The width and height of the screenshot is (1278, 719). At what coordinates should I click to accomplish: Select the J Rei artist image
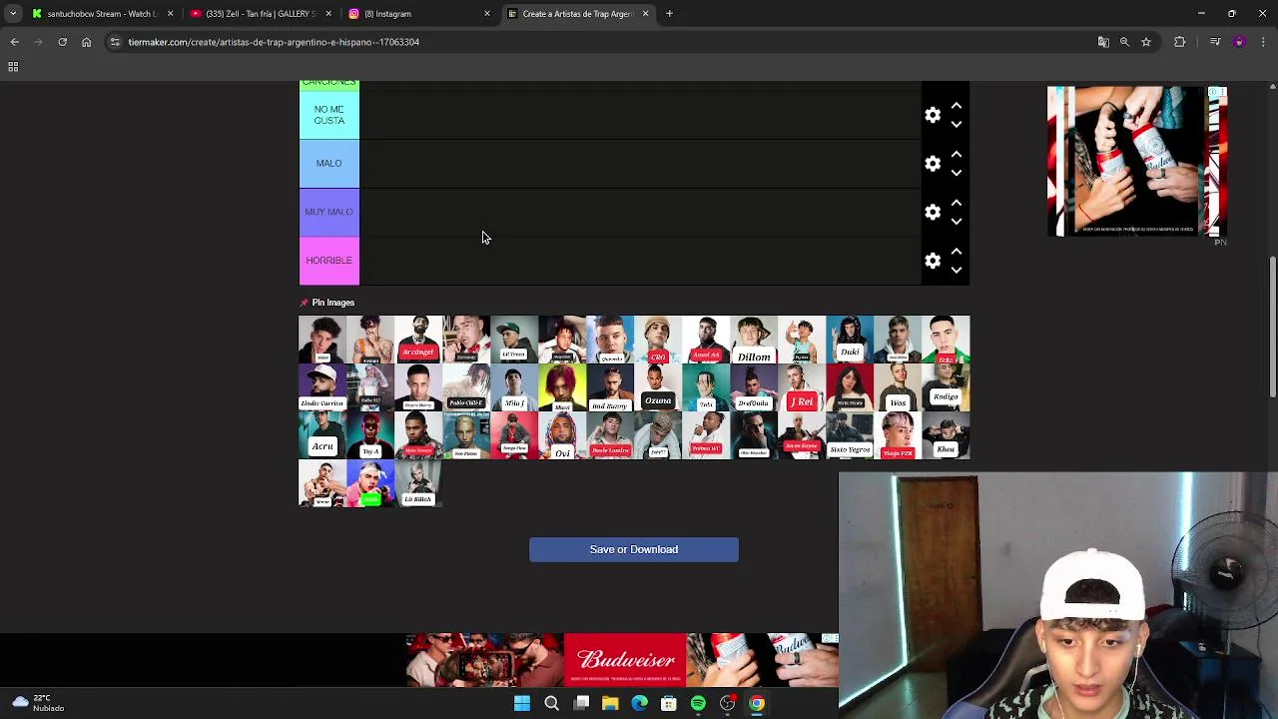pyautogui.click(x=802, y=387)
